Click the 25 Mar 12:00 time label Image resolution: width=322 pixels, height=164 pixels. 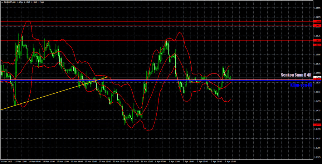[62, 162]
